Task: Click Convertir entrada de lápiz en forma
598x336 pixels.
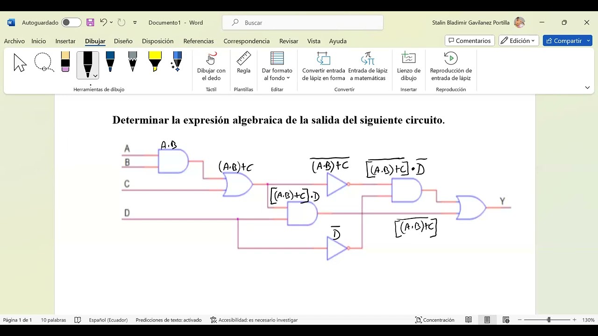Action: [323, 67]
